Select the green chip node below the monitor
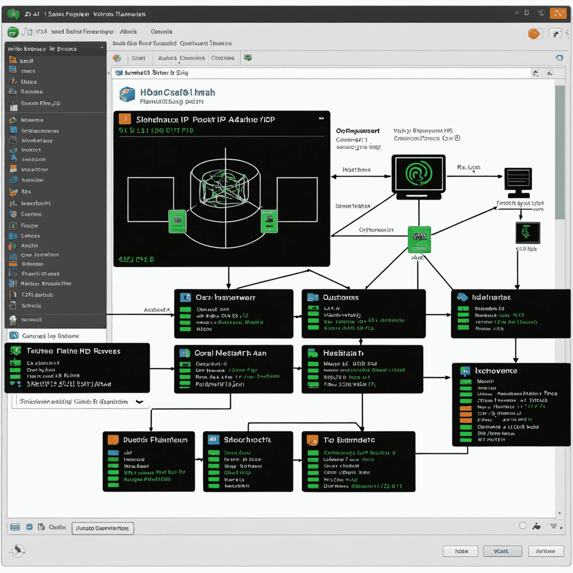The height and width of the screenshot is (573, 573). [x=419, y=239]
